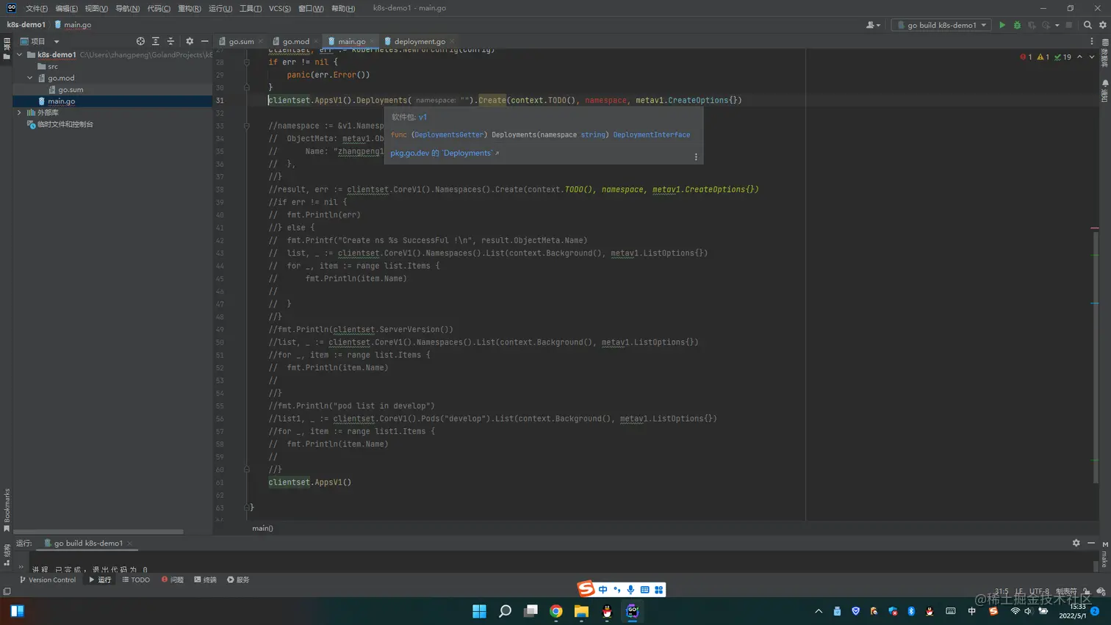
Task: Switch to go.mod editor tab
Action: 296,41
